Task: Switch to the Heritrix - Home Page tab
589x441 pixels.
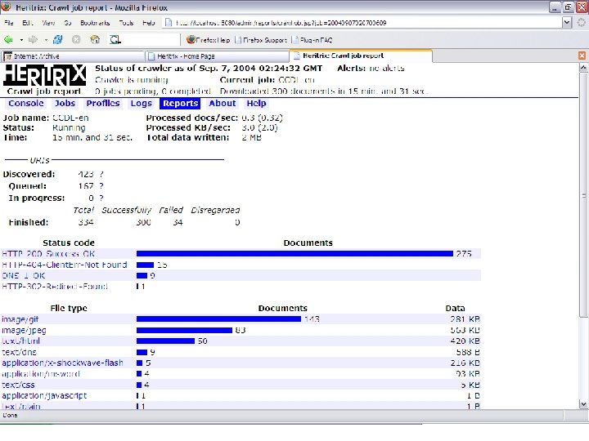Action: tap(217, 56)
